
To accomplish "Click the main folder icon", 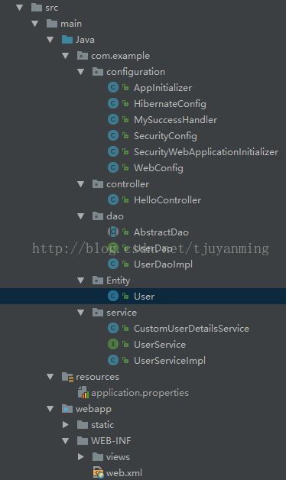I will 52,23.
